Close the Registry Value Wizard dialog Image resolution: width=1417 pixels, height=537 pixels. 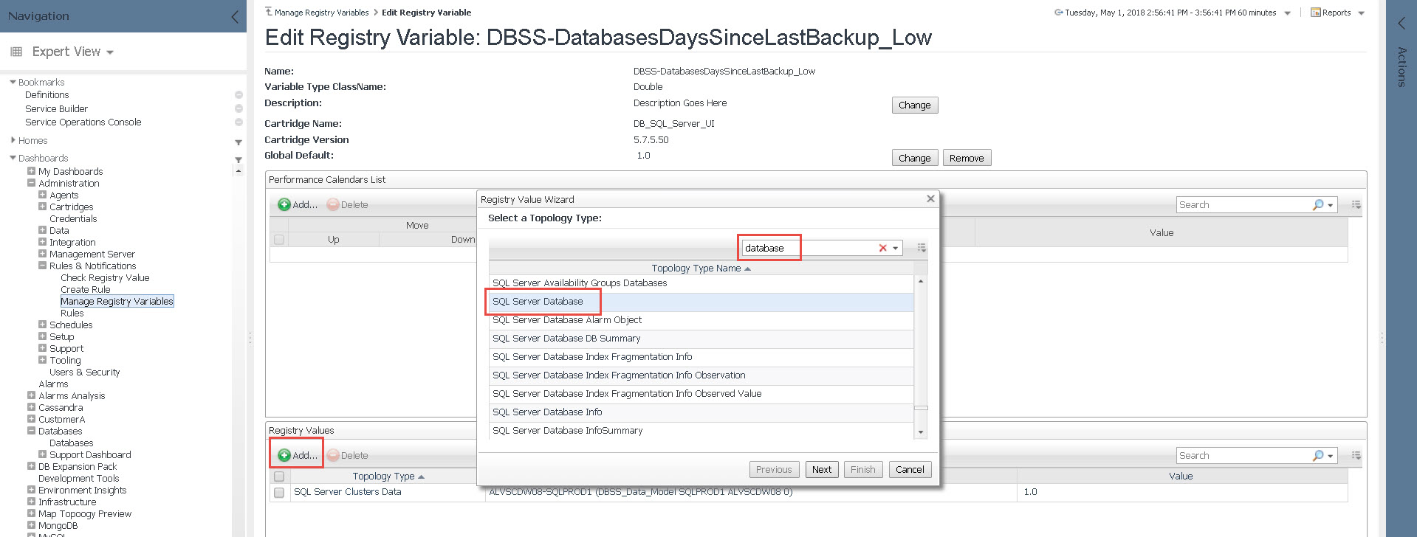point(930,199)
